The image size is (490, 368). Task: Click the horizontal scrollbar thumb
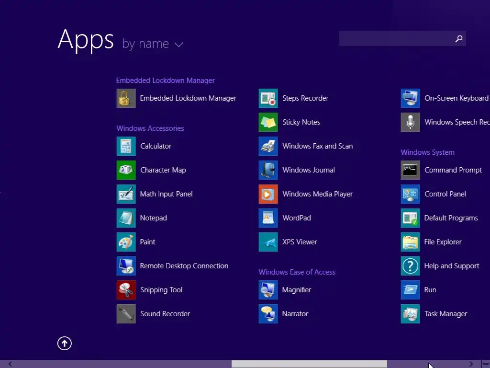(309, 364)
